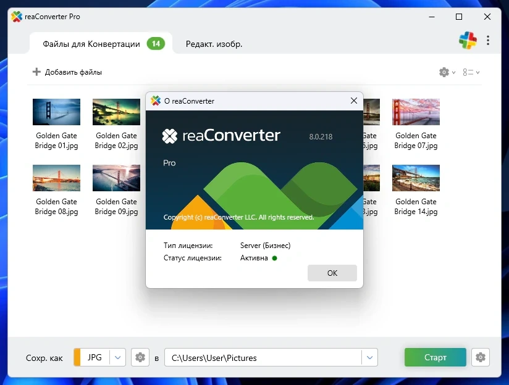Click the copyright reaConverter LLC text
Viewport: 509px width, 385px height.
tap(238, 217)
